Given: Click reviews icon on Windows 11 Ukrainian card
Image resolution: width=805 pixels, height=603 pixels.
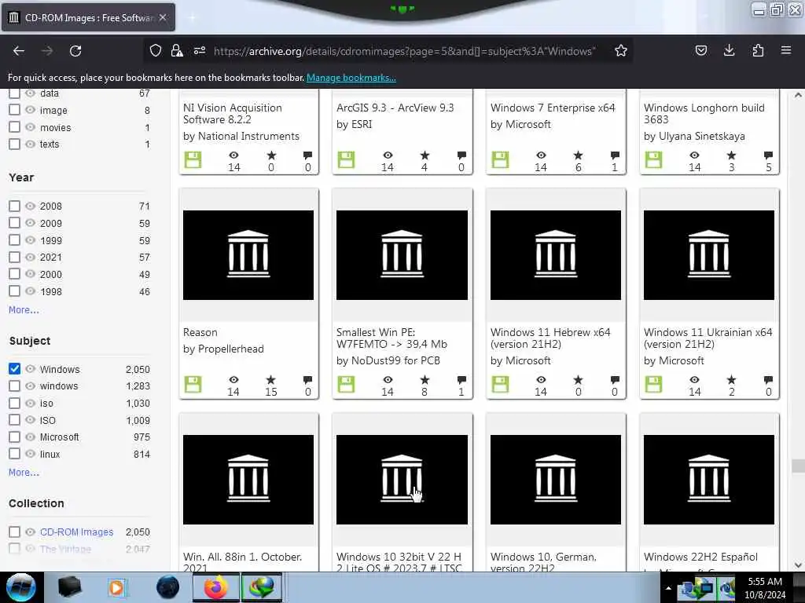Looking at the screenshot, I should [768, 380].
